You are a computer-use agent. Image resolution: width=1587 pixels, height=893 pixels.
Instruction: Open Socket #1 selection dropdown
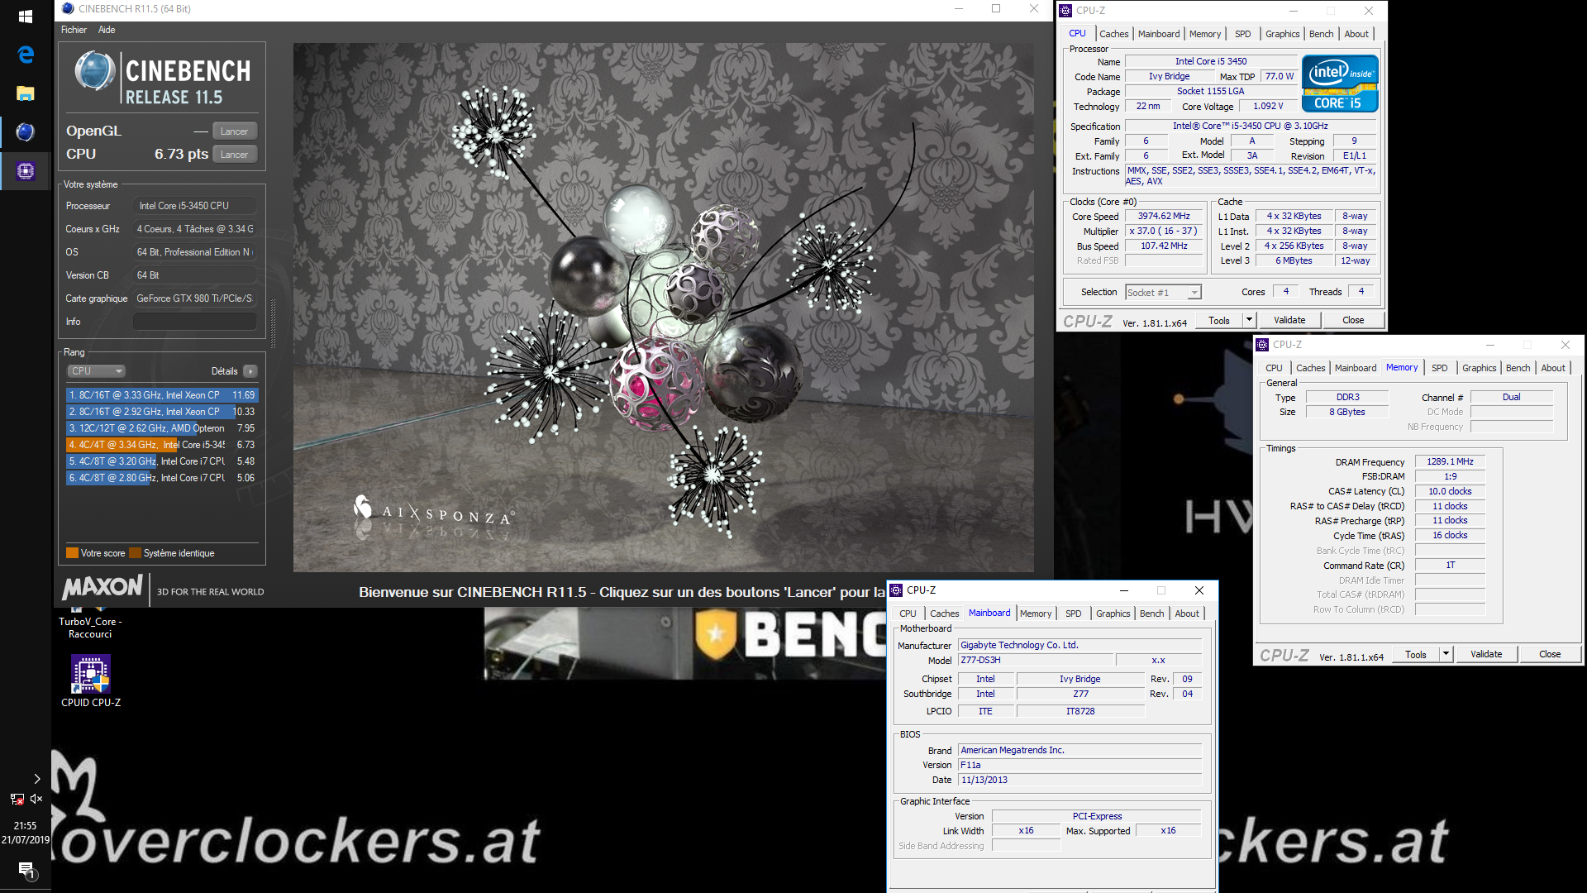[x=1162, y=293]
